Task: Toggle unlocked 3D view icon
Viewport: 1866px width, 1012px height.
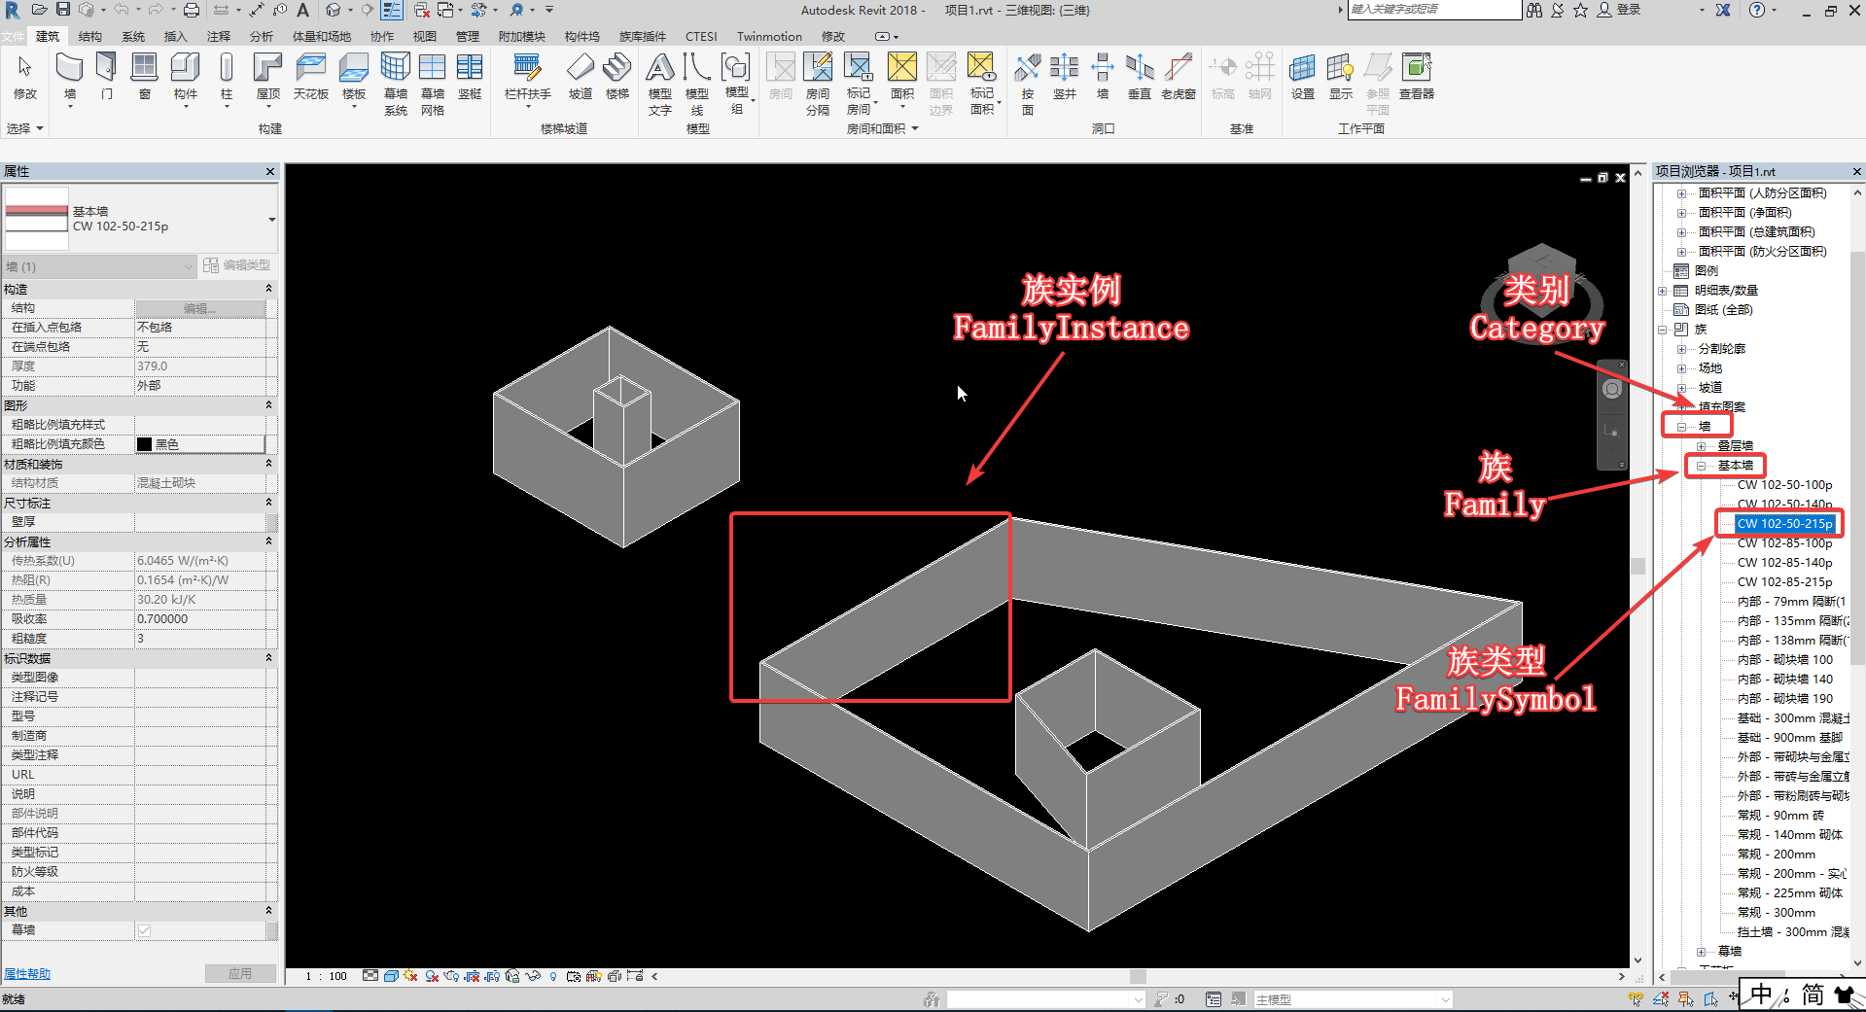Action: 512,976
